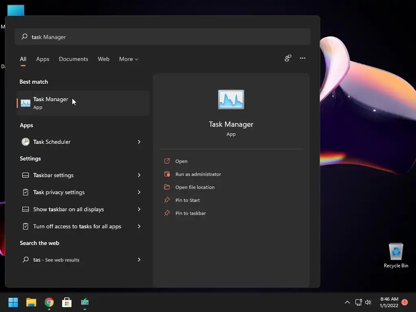Image resolution: width=416 pixels, height=312 pixels.
Task: Open the Task Scheduler app result
Action: [83, 142]
